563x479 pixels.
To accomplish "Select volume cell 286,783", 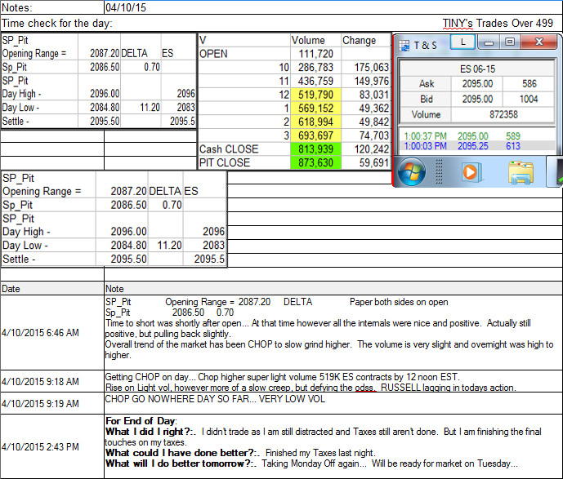I will click(x=315, y=68).
